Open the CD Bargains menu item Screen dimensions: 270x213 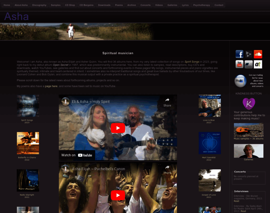[x=86, y=5]
